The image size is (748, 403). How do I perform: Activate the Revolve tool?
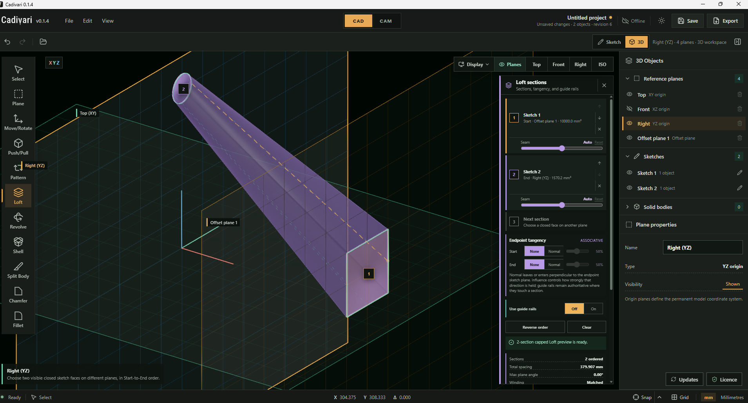point(18,221)
